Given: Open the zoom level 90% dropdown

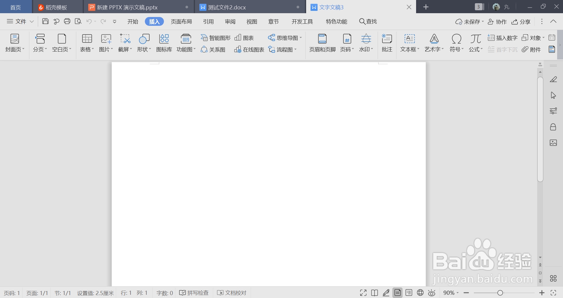Looking at the screenshot, I should coord(450,292).
